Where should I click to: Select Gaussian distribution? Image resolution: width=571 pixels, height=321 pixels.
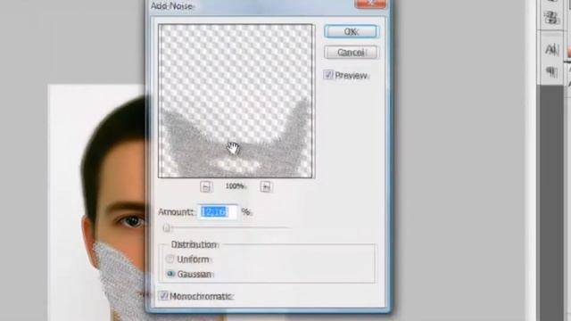click(170, 274)
